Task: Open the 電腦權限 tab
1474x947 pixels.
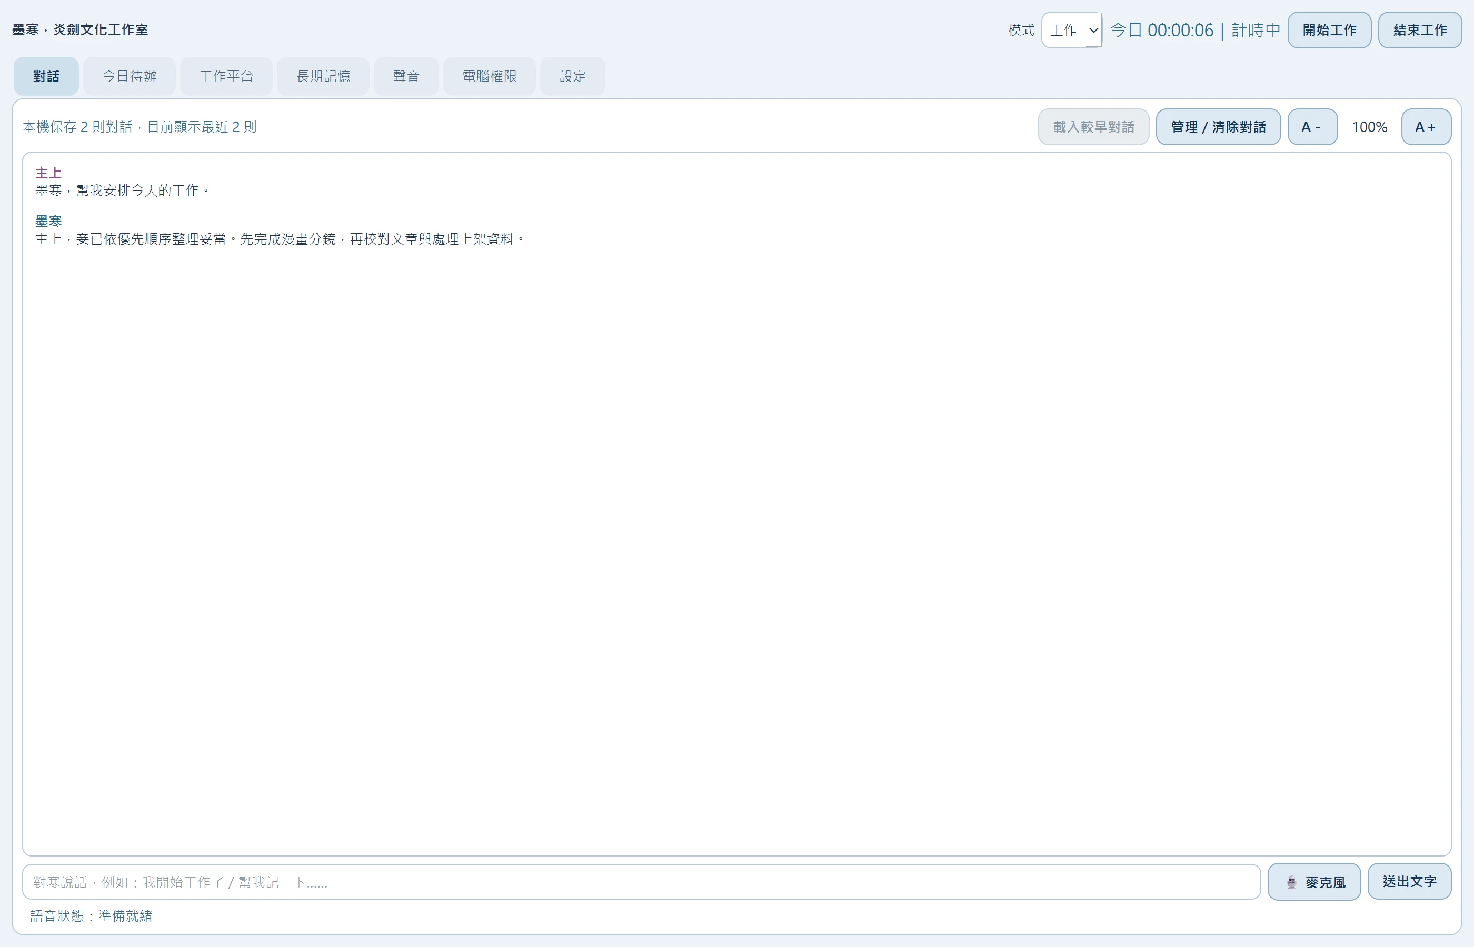Action: pyautogui.click(x=489, y=76)
